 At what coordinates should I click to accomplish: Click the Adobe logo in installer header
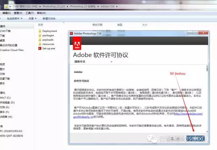coord(77,43)
